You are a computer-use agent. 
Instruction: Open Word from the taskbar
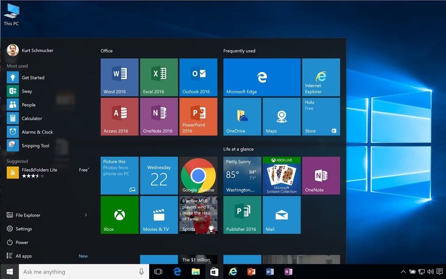[x=270, y=272]
